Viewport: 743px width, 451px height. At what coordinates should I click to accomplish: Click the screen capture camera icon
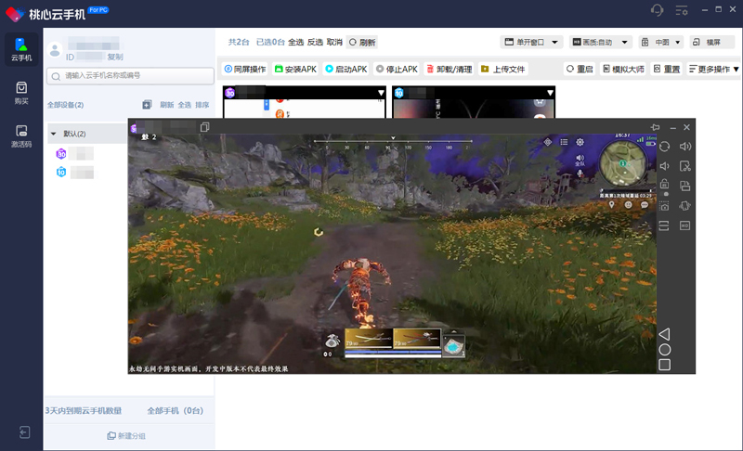click(664, 206)
